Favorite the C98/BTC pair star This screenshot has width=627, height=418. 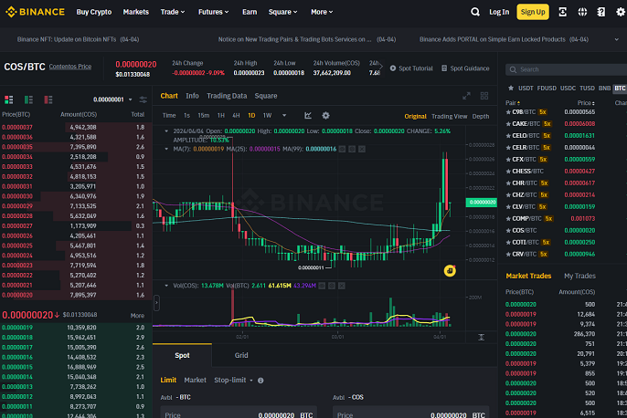pos(508,112)
